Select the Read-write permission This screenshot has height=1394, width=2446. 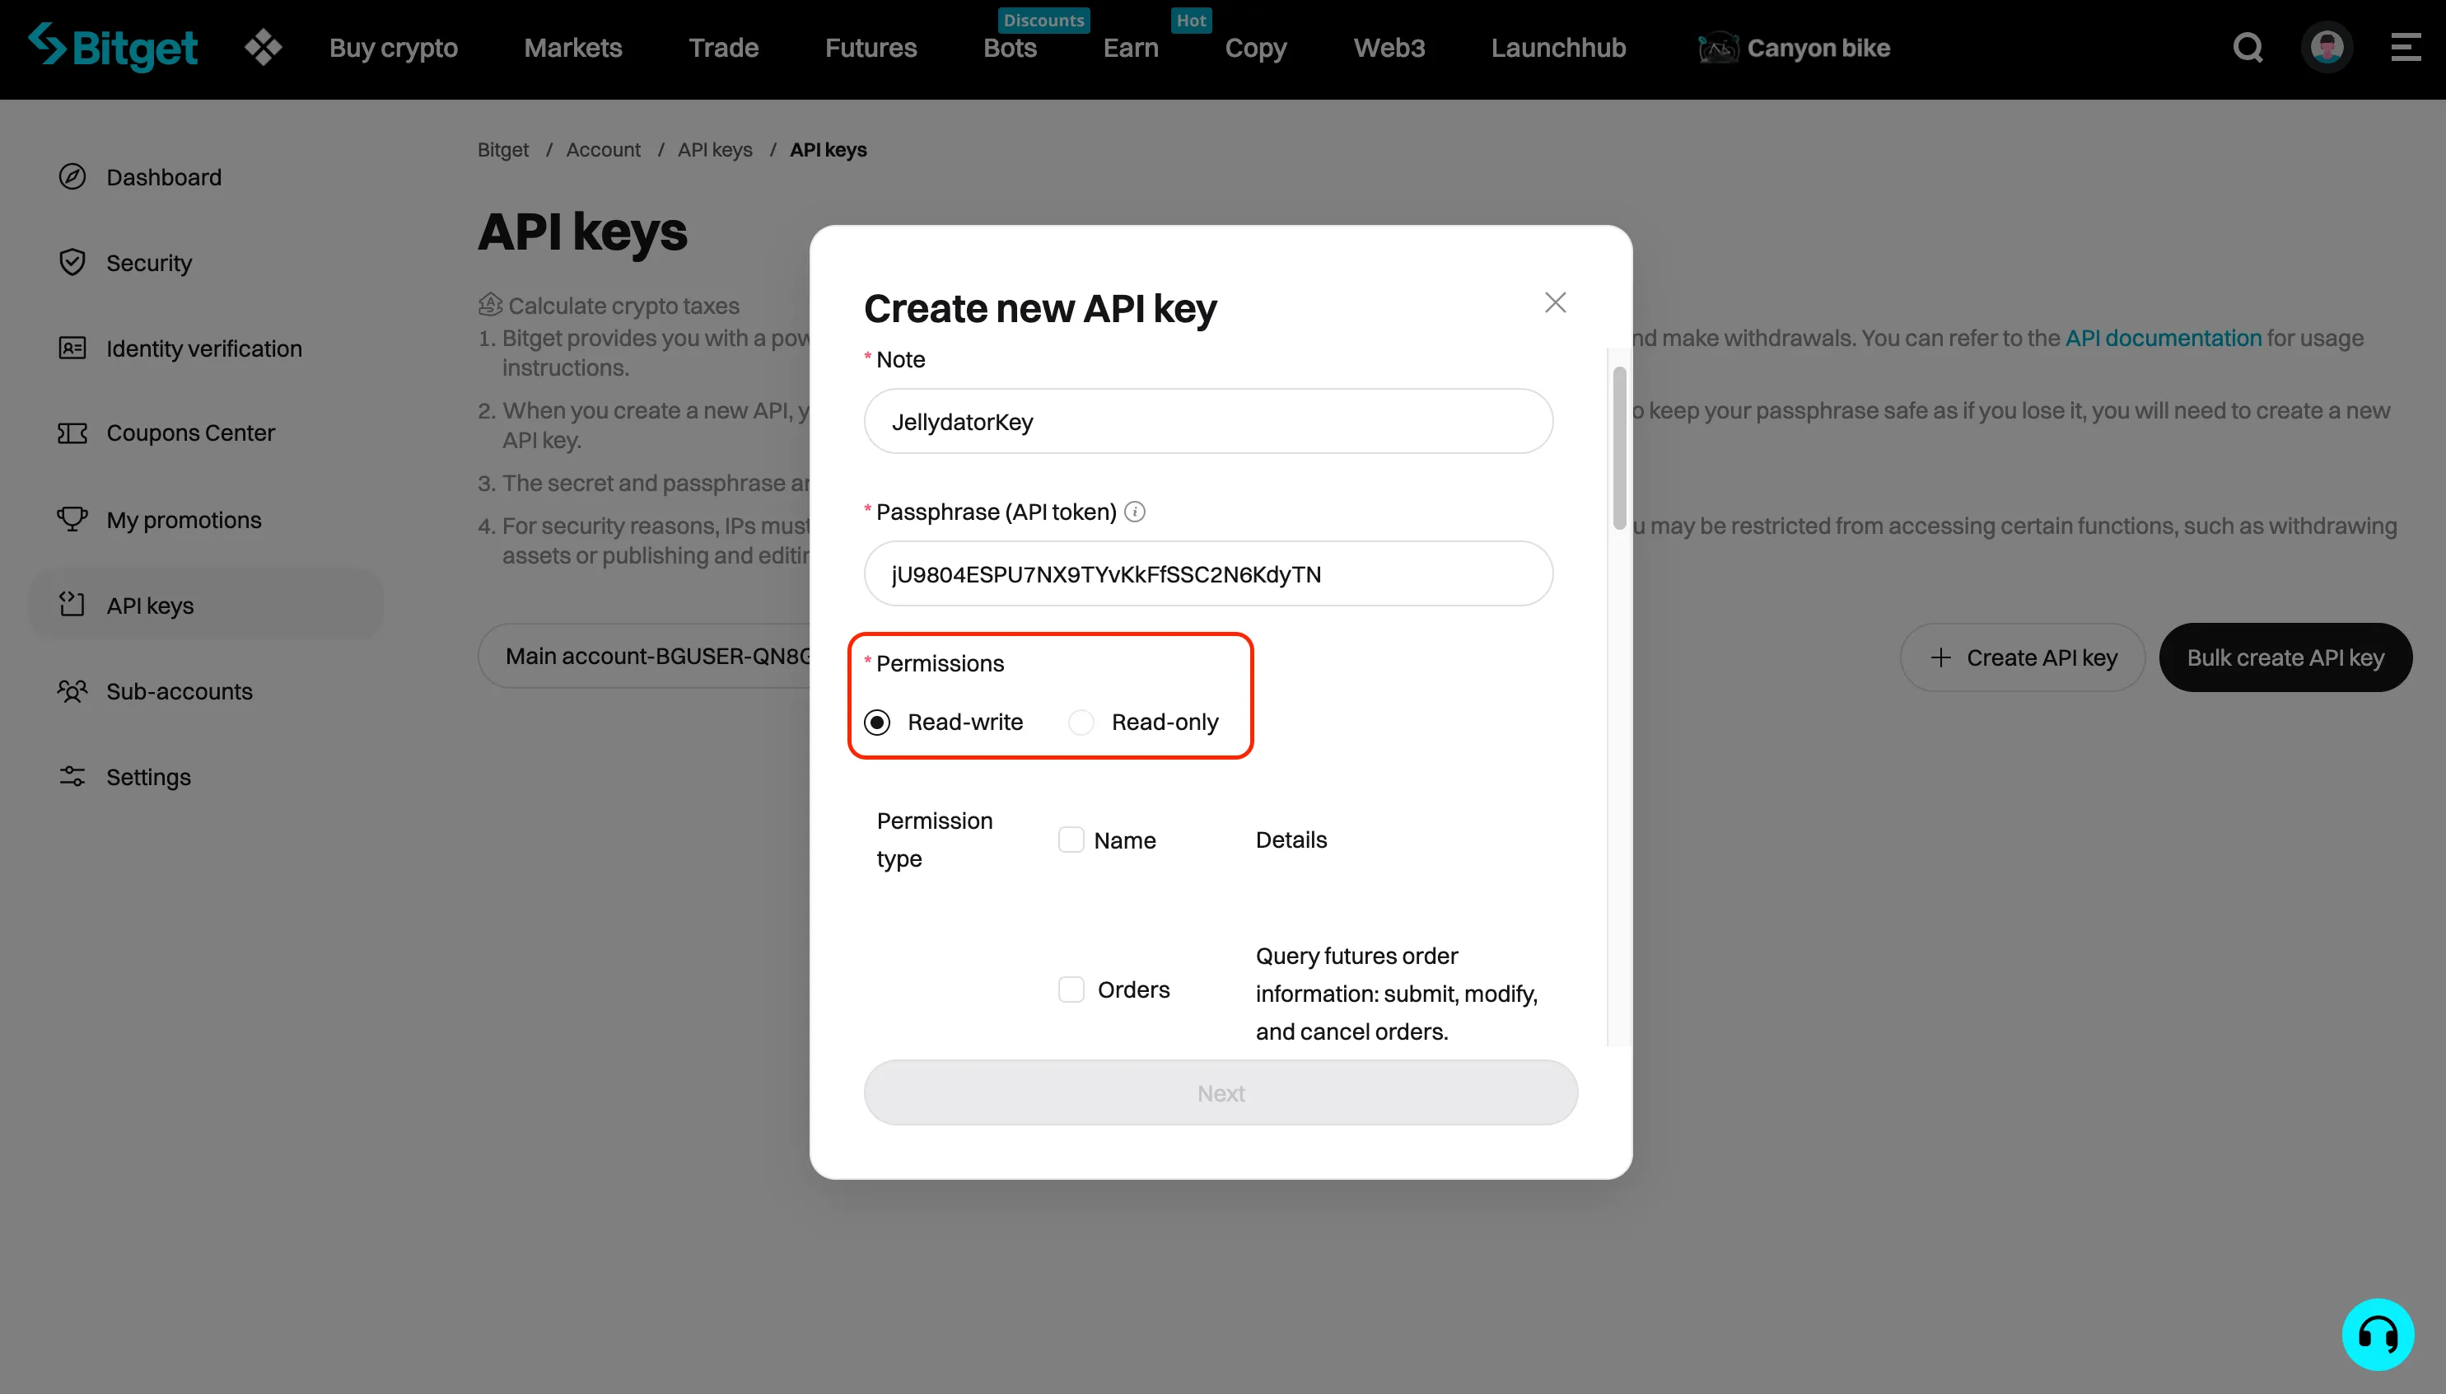click(x=878, y=722)
